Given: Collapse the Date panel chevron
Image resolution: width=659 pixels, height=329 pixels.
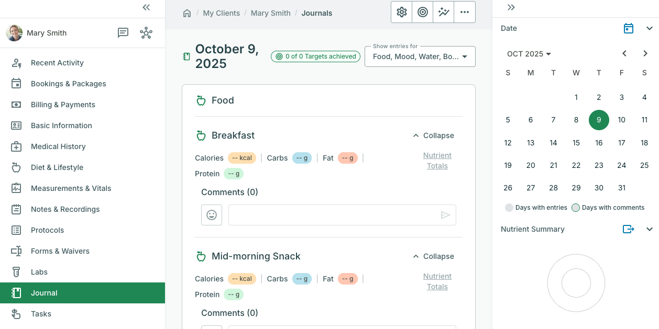Looking at the screenshot, I should tap(650, 28).
